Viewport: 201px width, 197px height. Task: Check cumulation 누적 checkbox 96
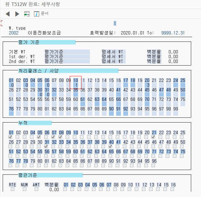153,166
